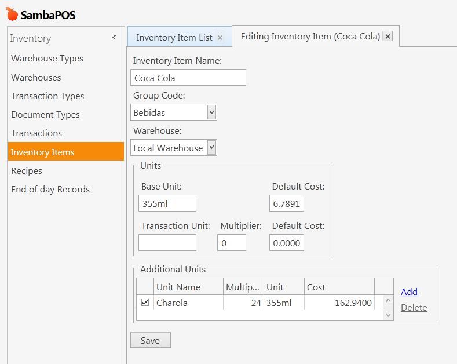Open Warehouses in sidebar
The height and width of the screenshot is (364, 457).
[36, 77]
